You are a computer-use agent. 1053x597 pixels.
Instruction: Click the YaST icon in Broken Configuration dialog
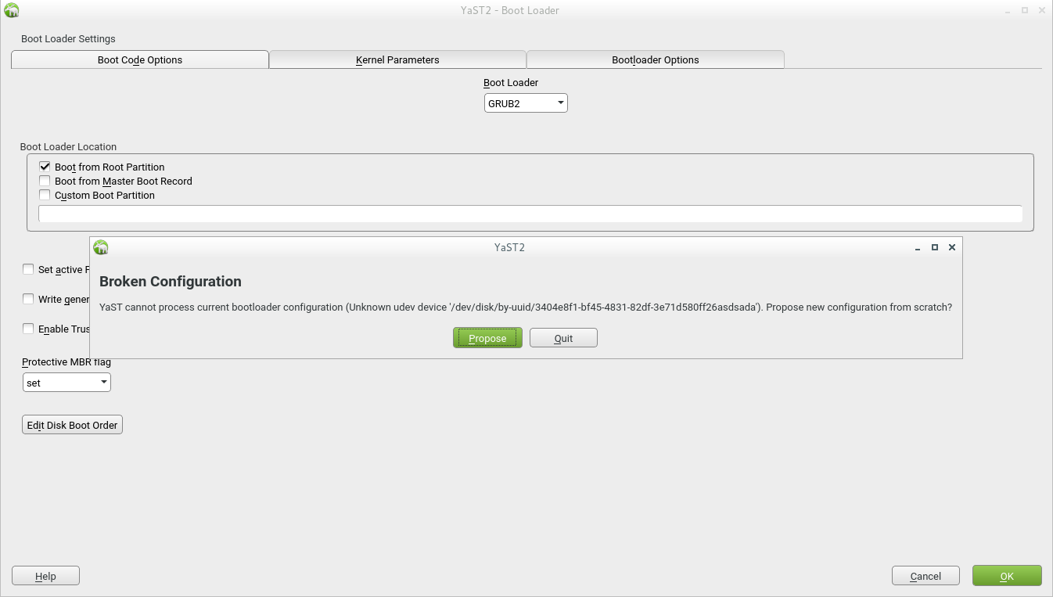coord(101,247)
